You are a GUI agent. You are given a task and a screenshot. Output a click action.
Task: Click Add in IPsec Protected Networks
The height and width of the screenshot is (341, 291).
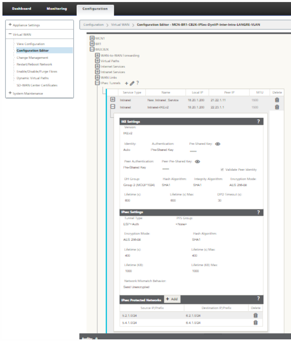point(172,299)
